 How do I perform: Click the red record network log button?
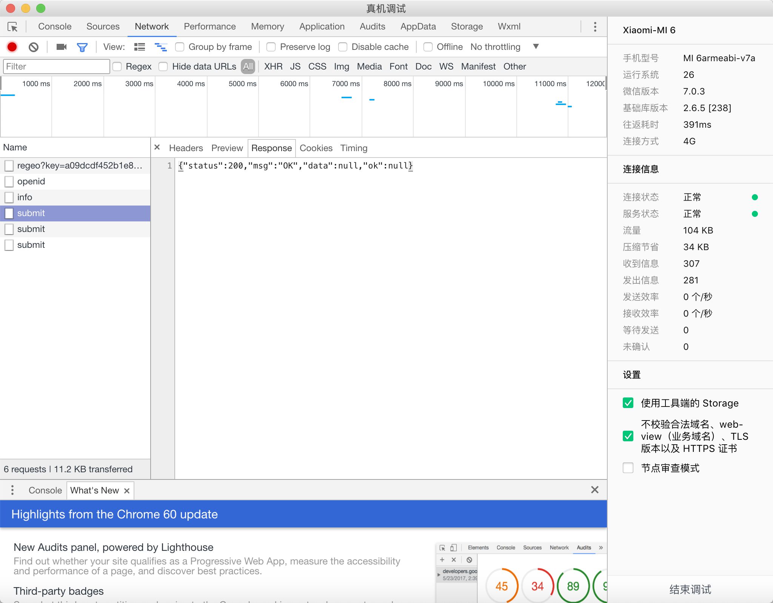[x=12, y=47]
